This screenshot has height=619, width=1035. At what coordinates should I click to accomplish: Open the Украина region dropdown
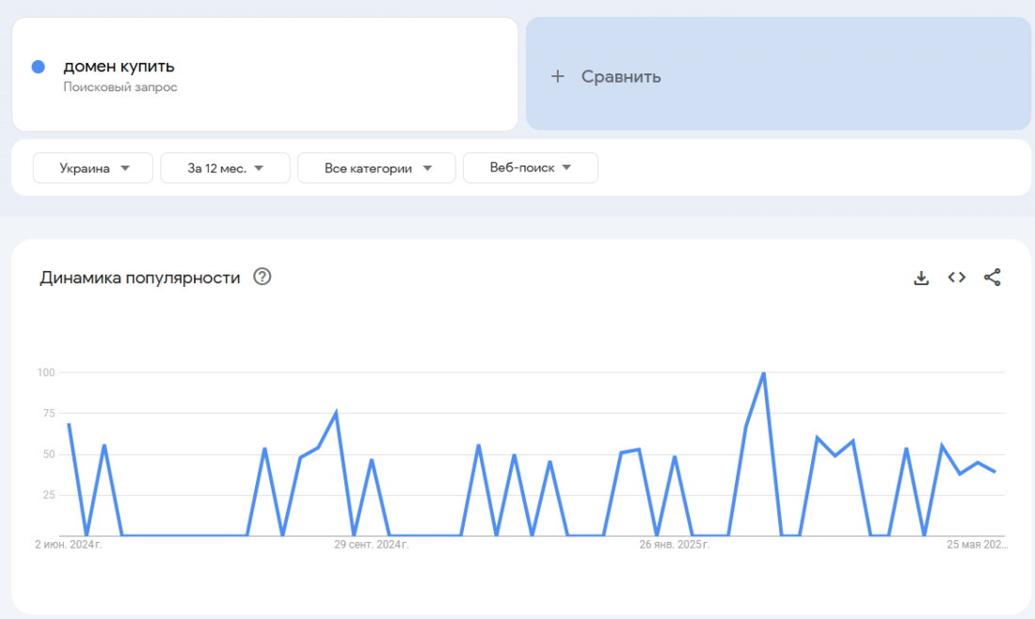pos(92,167)
